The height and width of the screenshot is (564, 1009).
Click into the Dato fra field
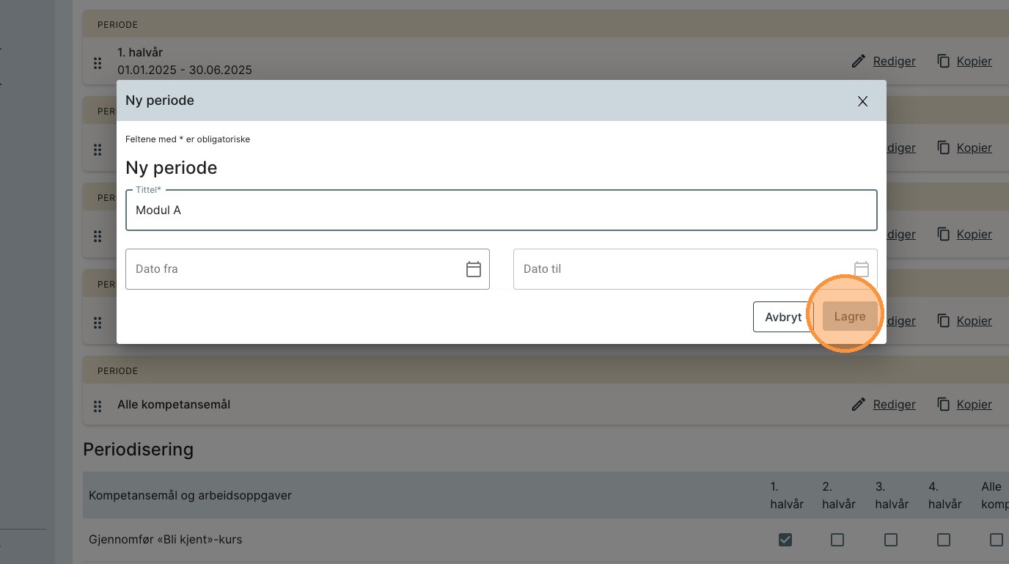(x=293, y=269)
